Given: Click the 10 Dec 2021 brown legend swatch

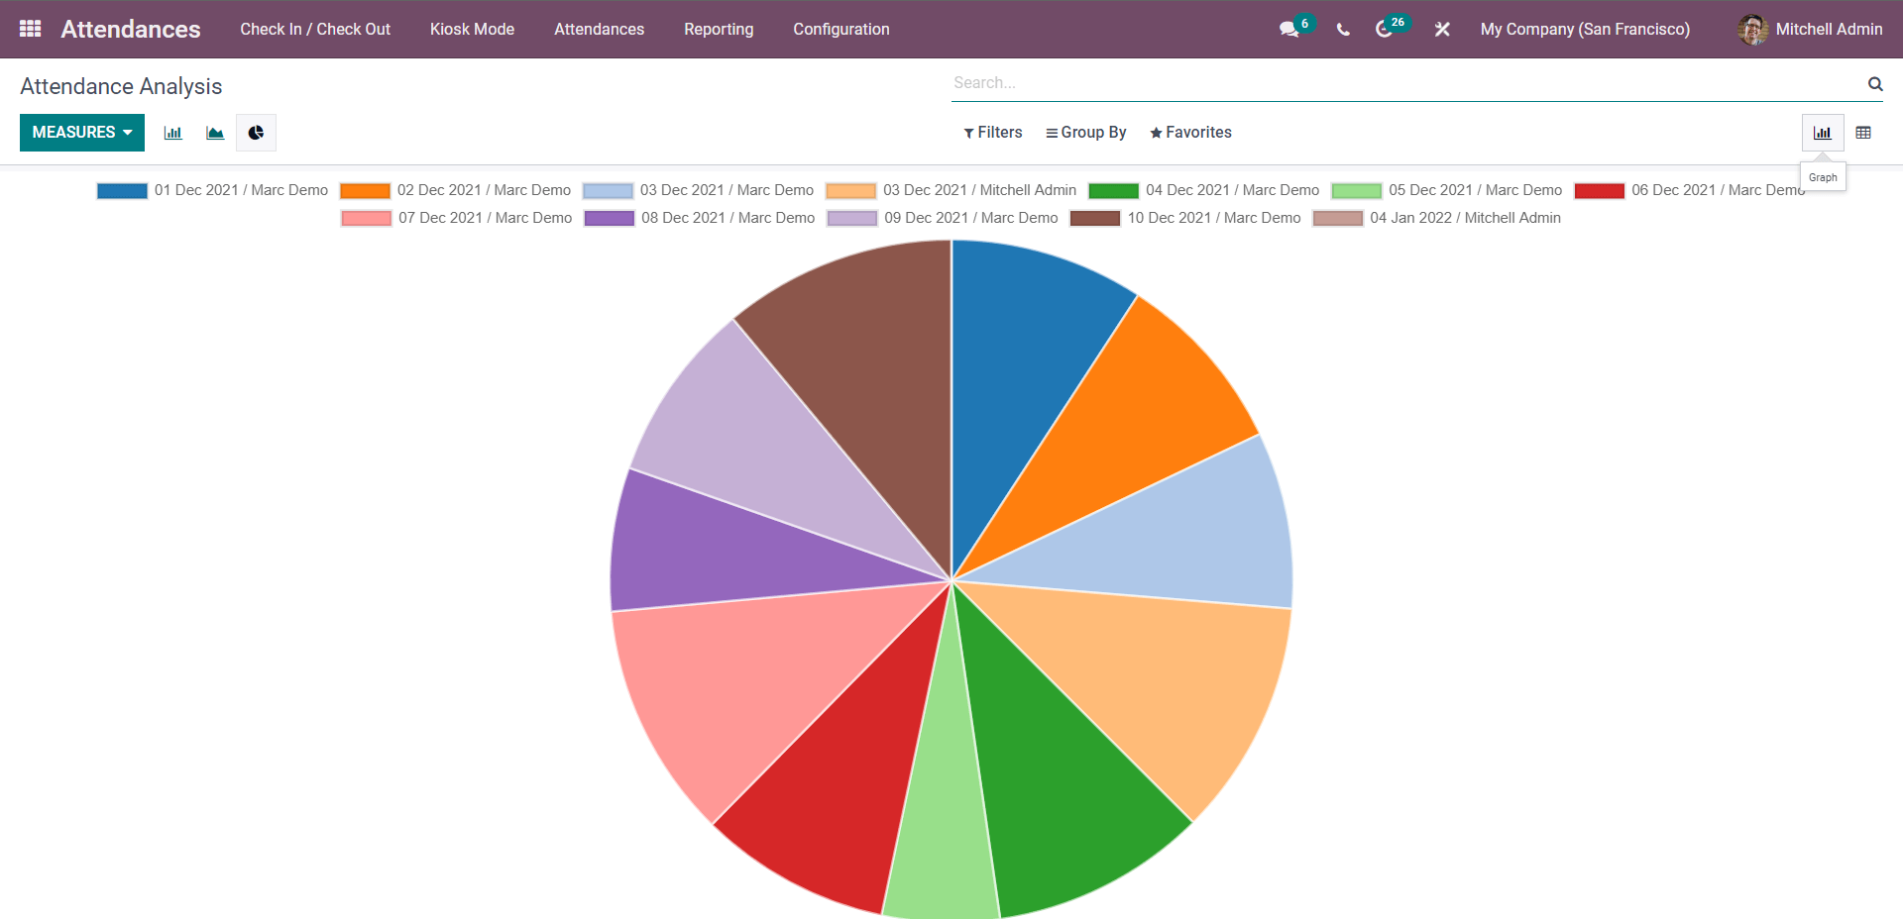Looking at the screenshot, I should (x=1095, y=218).
